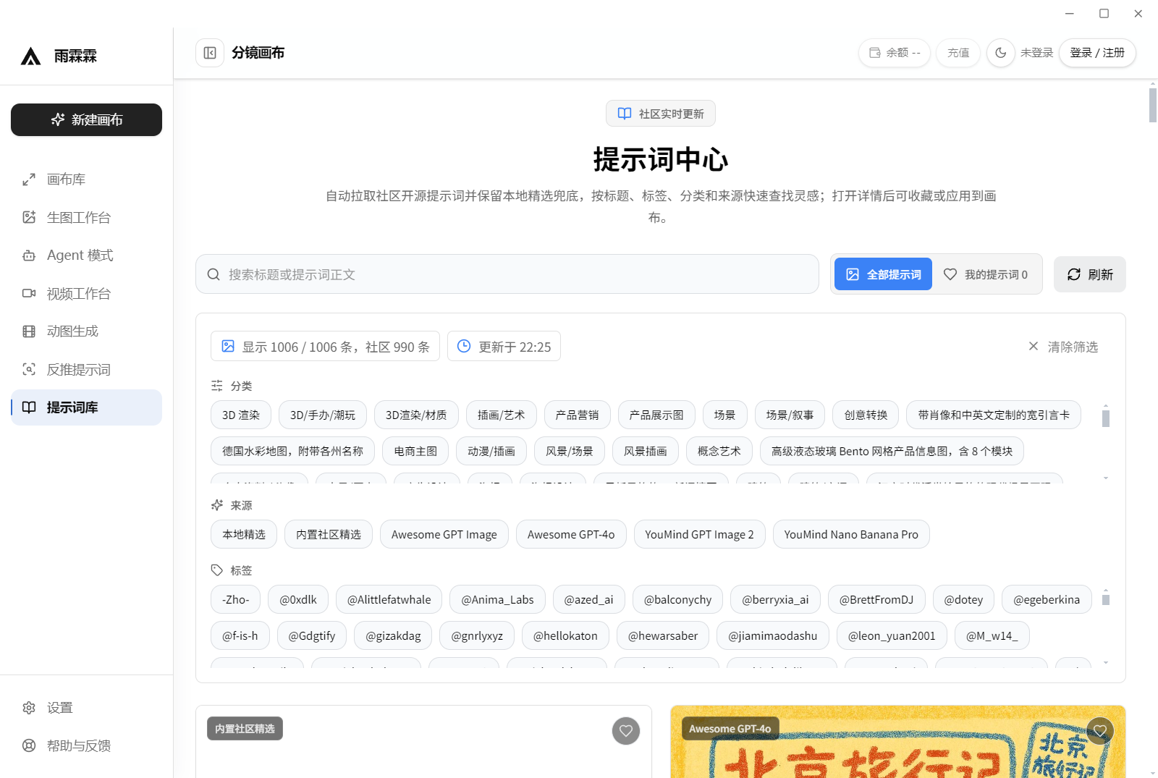Switch to Agent 模式

tap(86, 255)
